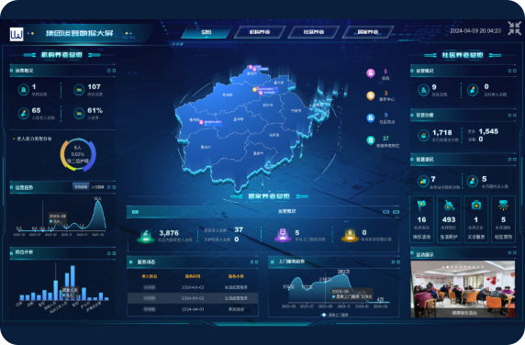Click the 丽水市 region on the map
Image resolution: width=525 pixels, height=345 pixels.
(x=206, y=147)
